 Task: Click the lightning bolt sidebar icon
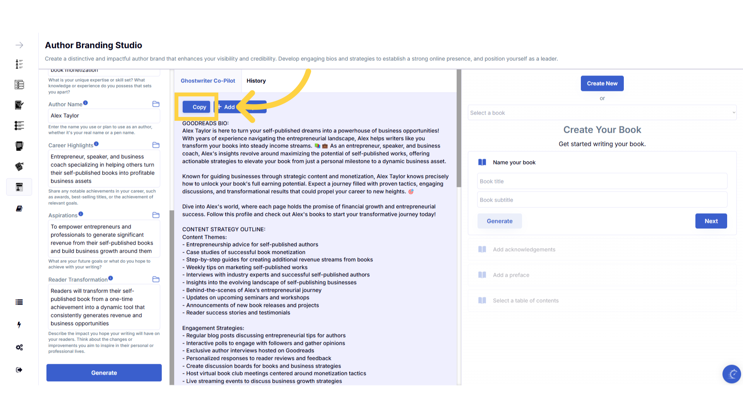tap(19, 325)
